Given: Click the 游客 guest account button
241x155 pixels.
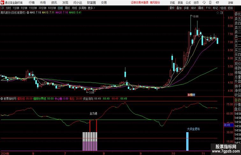Looking at the screenshot, I should (230, 3).
